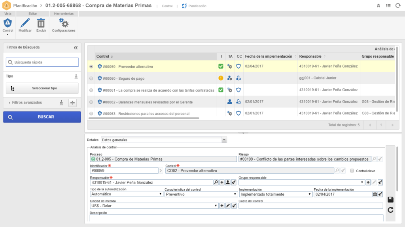Image resolution: width=405 pixels, height=227 pixels.
Task: Click the BUSCAR button
Action: [x=42, y=117]
